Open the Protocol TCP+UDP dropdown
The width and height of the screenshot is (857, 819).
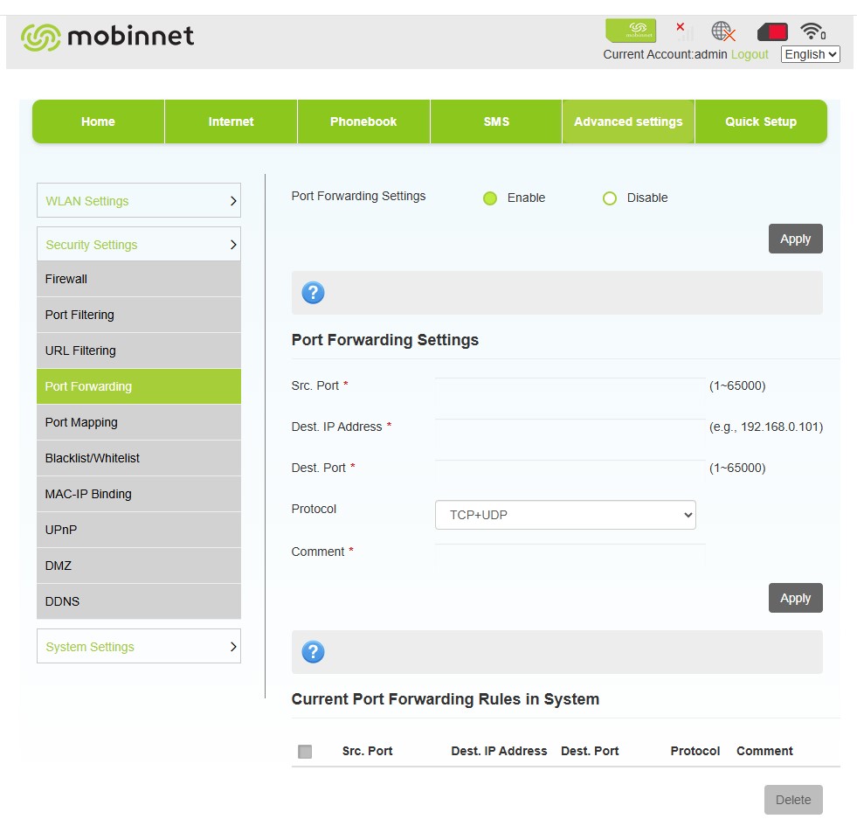565,515
